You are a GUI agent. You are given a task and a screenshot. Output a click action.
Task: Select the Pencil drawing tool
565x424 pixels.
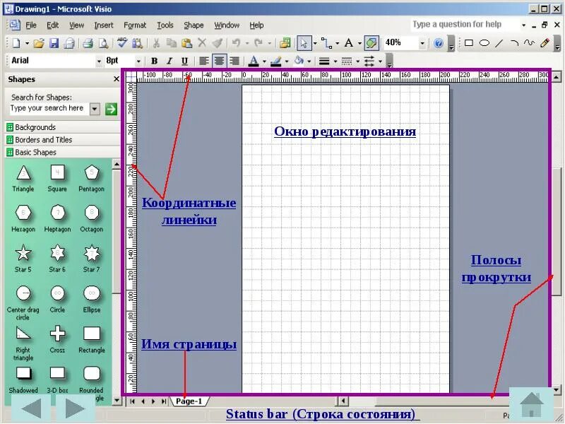(x=545, y=43)
